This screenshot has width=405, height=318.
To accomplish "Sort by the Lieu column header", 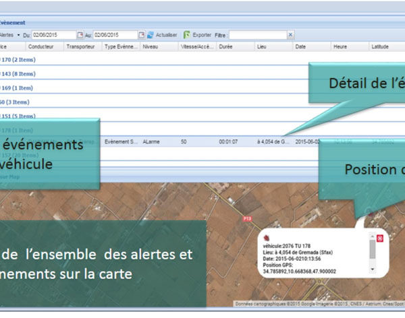I will 263,46.
